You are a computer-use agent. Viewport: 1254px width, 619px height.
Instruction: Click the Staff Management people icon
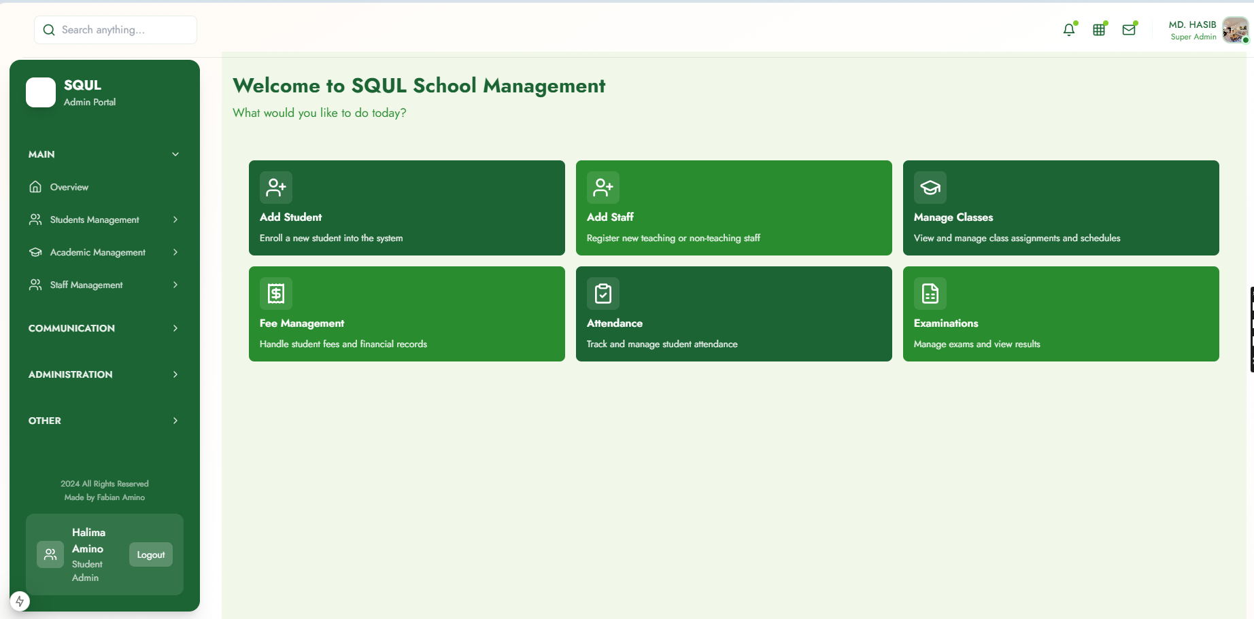35,285
